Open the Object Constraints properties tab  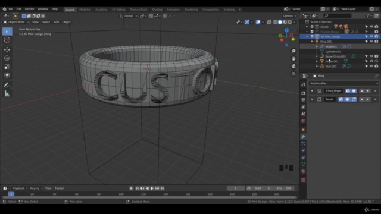tap(303, 158)
